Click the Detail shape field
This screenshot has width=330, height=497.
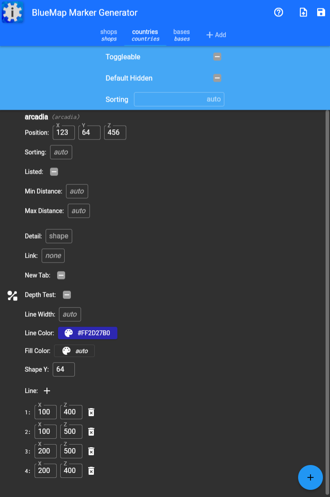(58, 236)
